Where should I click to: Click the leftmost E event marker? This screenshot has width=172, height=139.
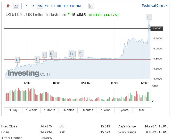(17, 60)
